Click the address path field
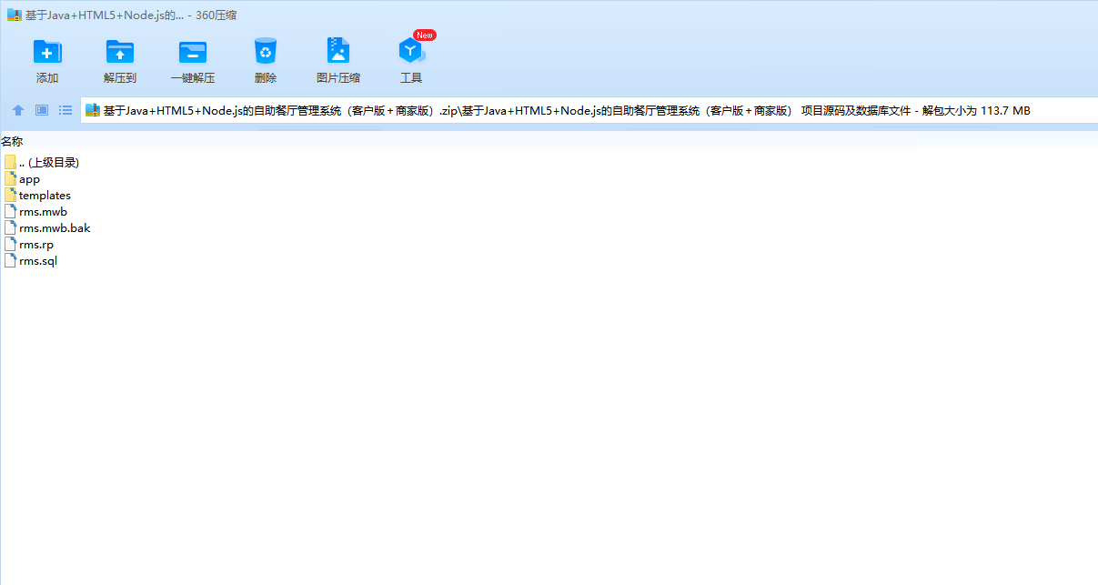This screenshot has height=585, width=1098. [x=589, y=110]
